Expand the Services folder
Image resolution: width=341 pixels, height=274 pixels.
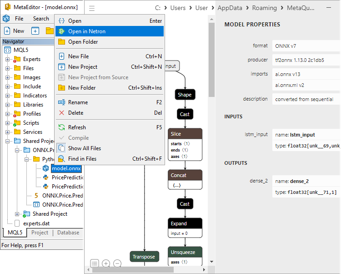[7, 132]
